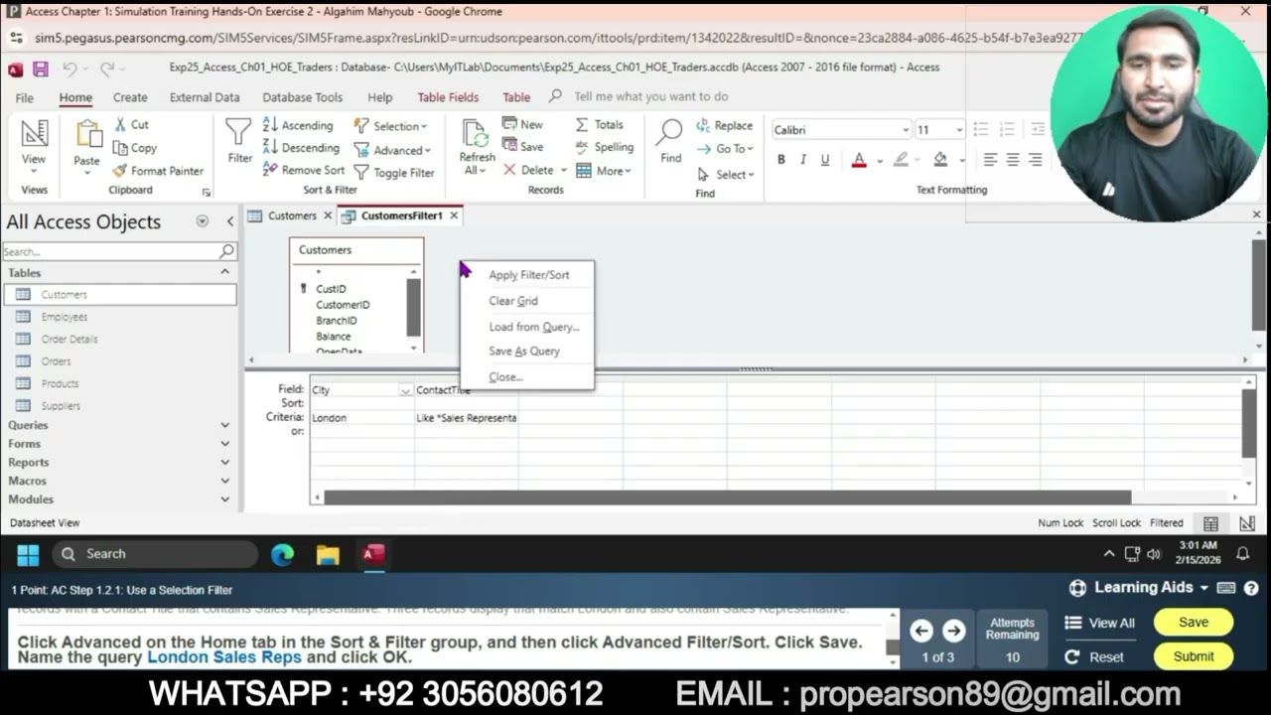Sort Descending in Sort & Filter

[301, 148]
